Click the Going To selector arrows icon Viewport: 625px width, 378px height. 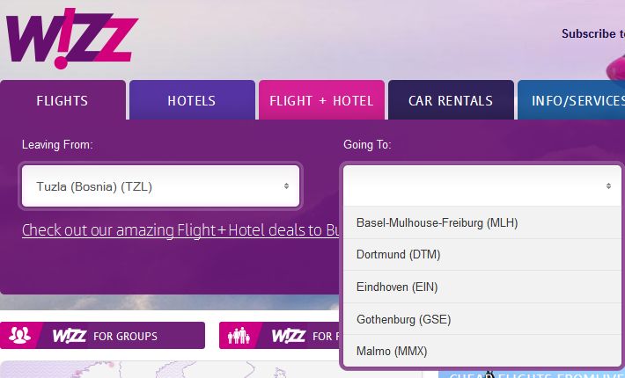pos(608,185)
